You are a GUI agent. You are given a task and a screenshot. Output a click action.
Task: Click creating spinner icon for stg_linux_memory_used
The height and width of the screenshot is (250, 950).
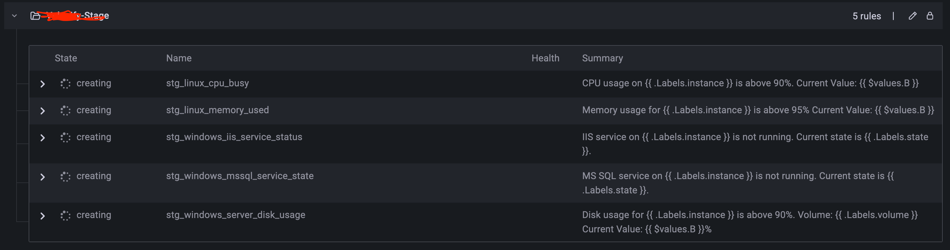pyautogui.click(x=65, y=110)
